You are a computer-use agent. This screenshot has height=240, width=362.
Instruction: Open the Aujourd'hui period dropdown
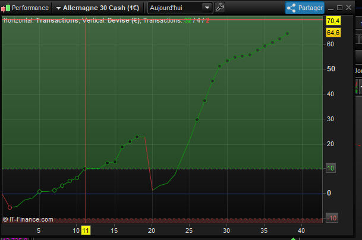[180, 8]
